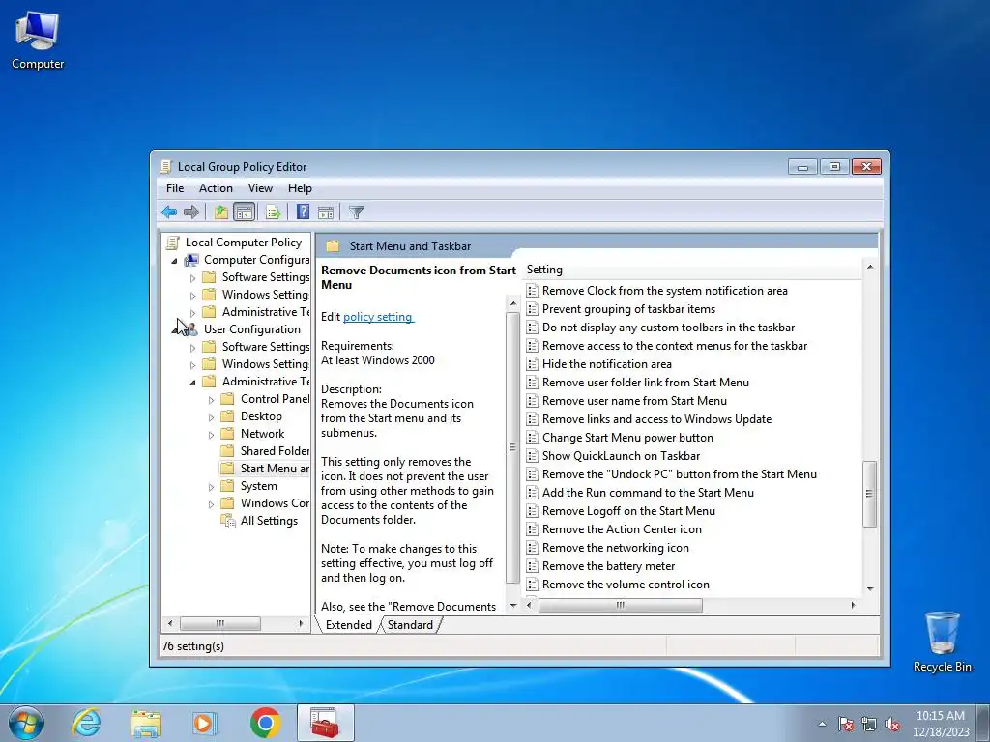Open Help via blue question mark icon
Screen dimensions: 990x742
point(303,212)
